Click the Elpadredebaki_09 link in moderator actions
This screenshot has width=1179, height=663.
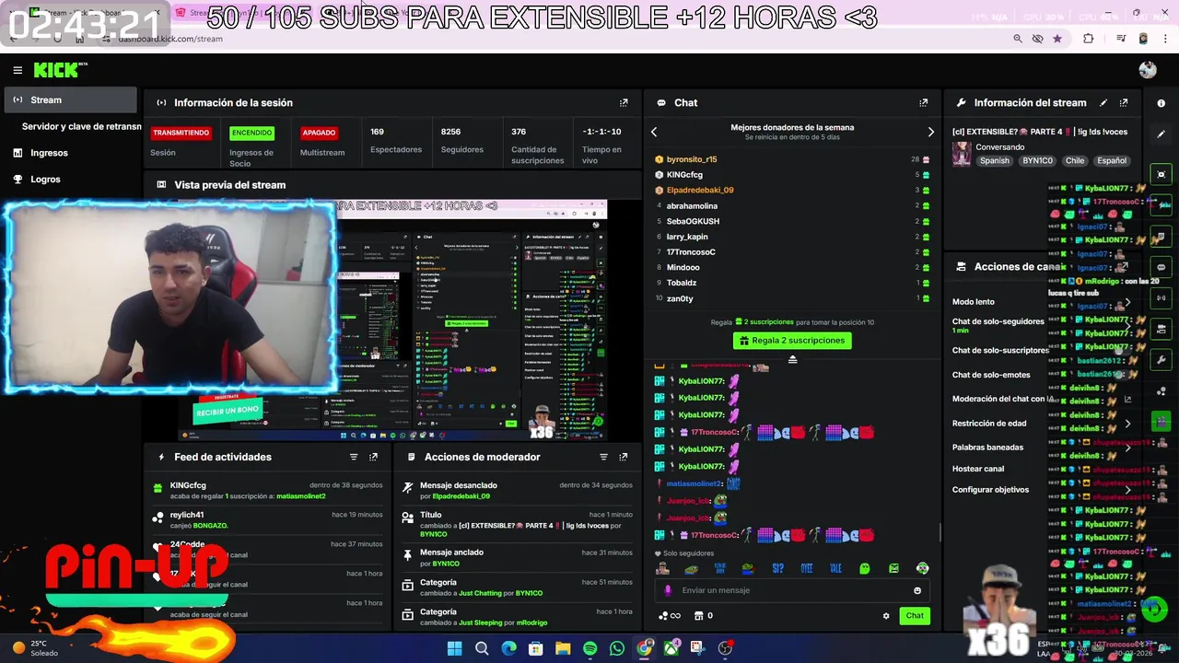click(x=461, y=496)
